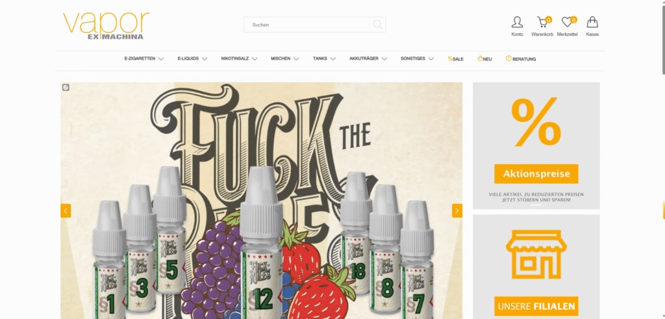
Task: Click the Suchen search field
Action: 315,25
